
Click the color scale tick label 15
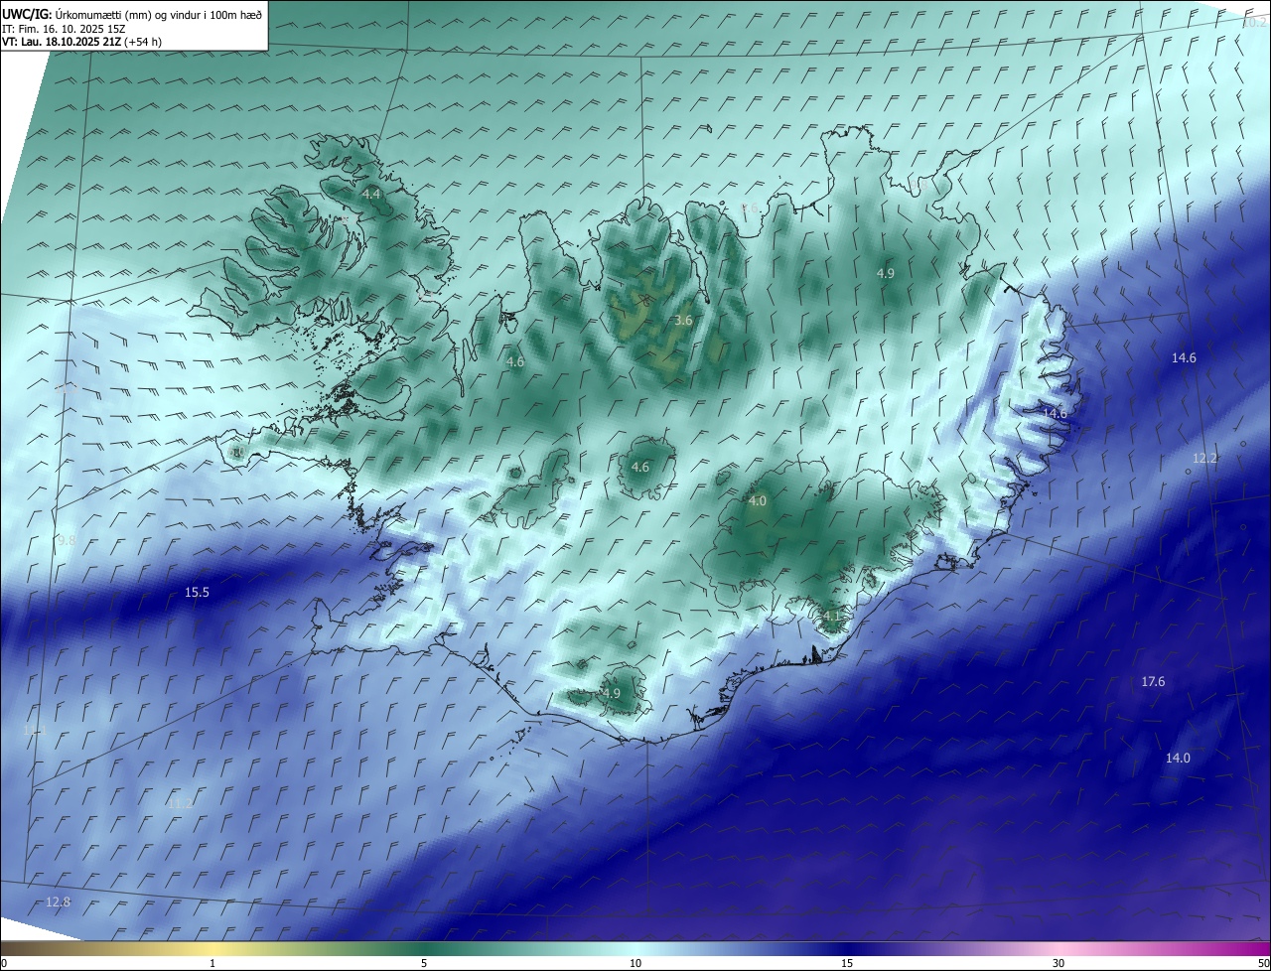pyautogui.click(x=847, y=963)
